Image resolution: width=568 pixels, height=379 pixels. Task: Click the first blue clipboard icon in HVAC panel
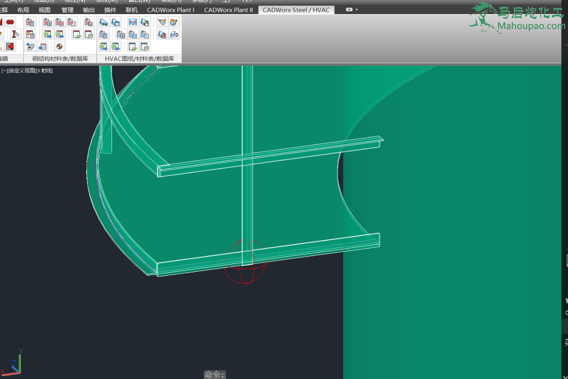[x=103, y=34]
